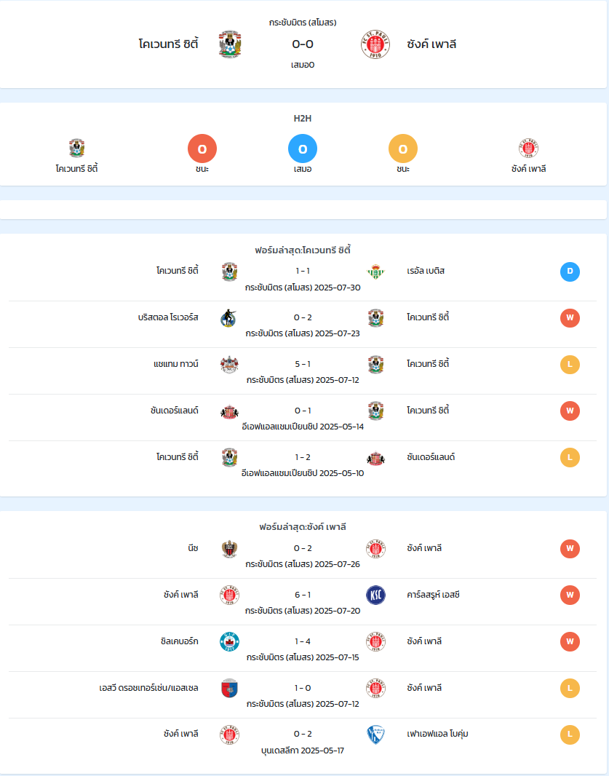609x776 pixels.
Task: Open the เรอัล เบติส team link
Action: 426,271
